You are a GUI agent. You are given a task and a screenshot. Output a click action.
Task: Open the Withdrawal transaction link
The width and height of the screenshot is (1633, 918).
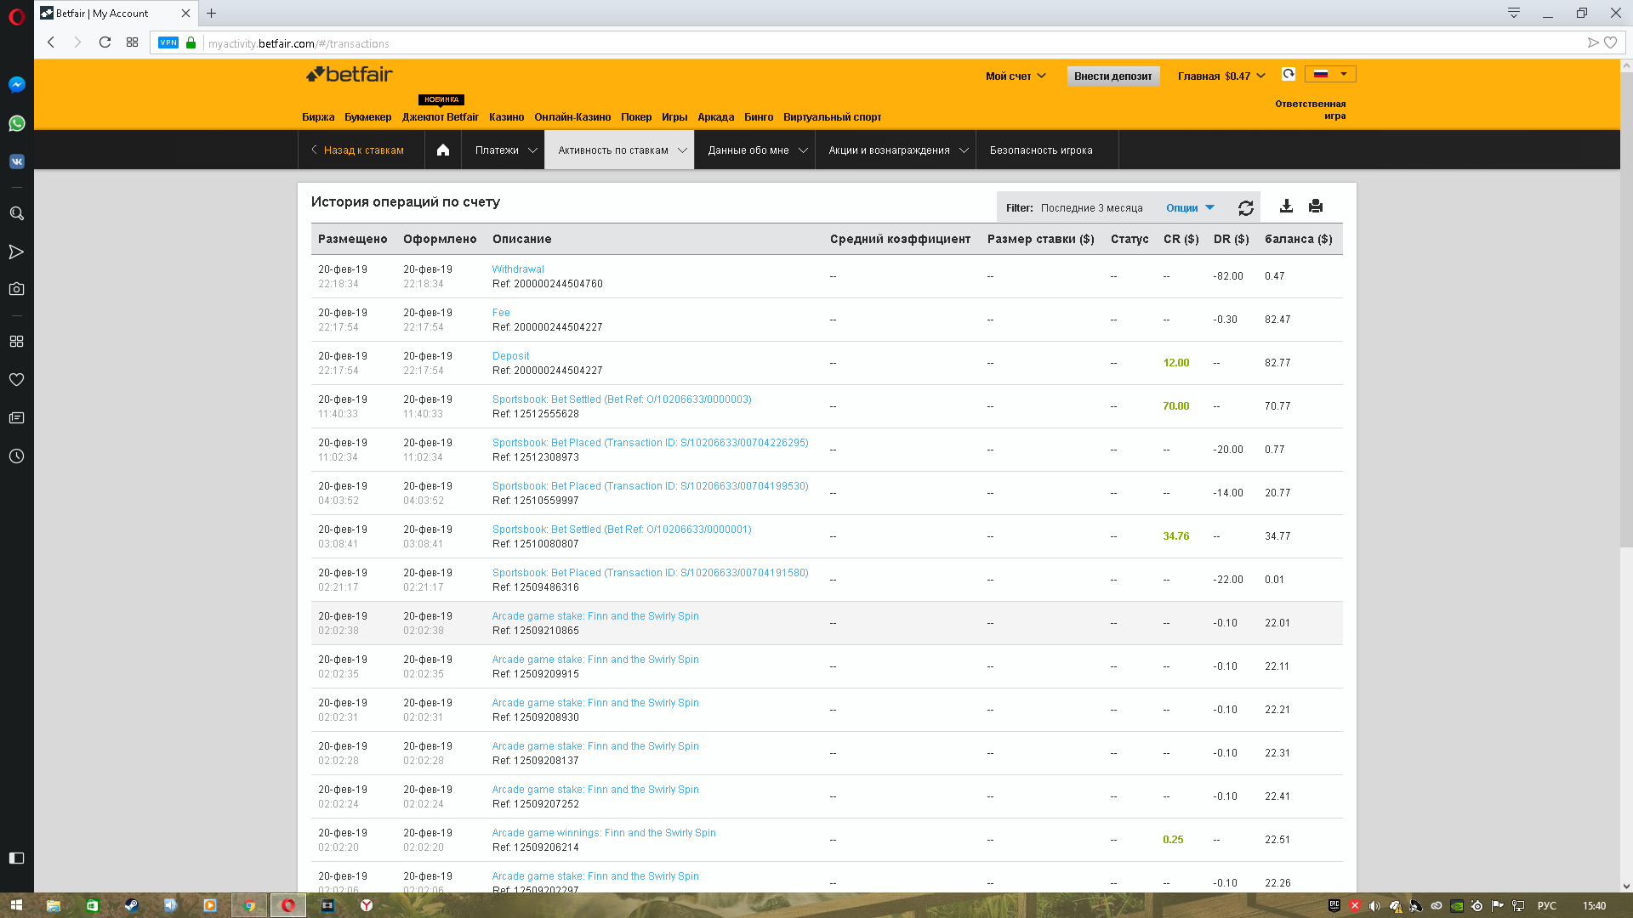pyautogui.click(x=517, y=269)
